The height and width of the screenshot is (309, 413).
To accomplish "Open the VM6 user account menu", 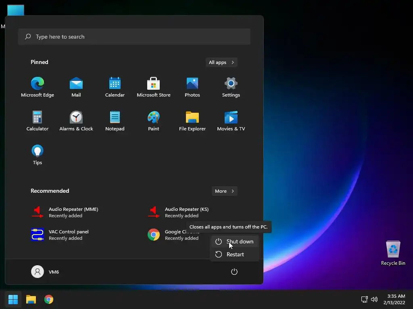I will pyautogui.click(x=45, y=272).
